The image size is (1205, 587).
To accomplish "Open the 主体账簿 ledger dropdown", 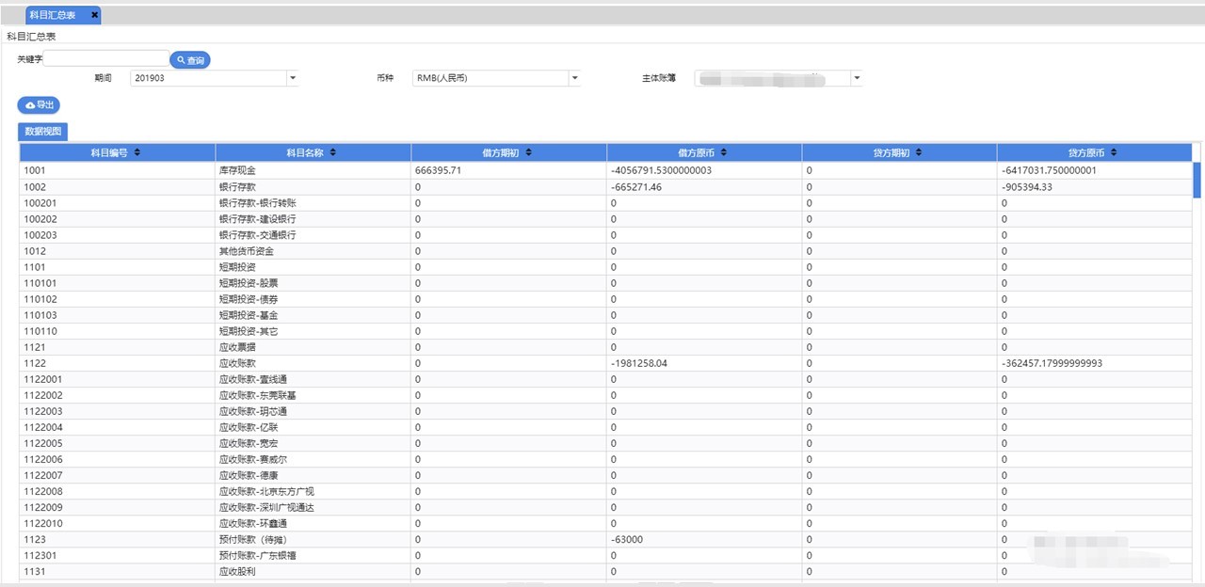I will 856,78.
